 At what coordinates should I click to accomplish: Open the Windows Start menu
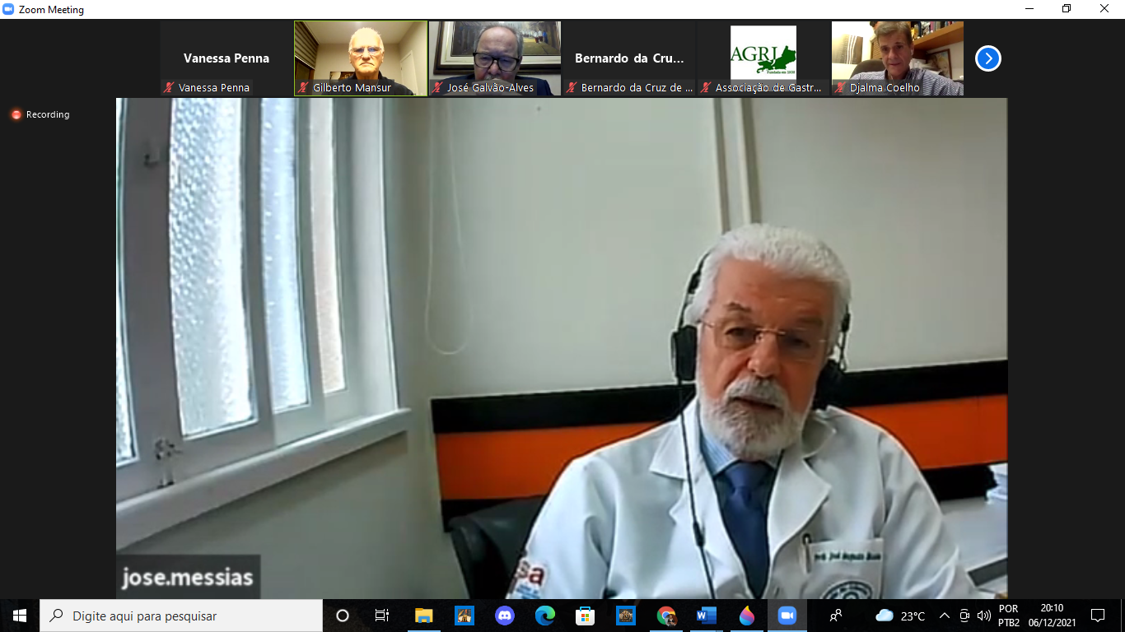tap(20, 616)
